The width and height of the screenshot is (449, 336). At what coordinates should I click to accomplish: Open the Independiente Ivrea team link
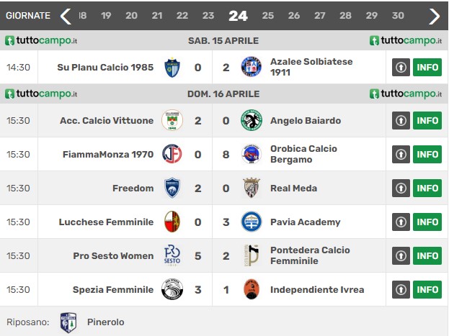point(317,290)
